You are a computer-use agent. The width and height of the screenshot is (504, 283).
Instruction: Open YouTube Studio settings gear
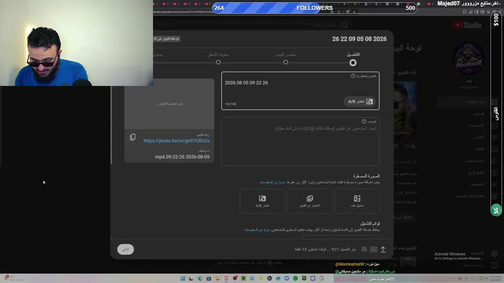pyautogui.click(x=495, y=254)
